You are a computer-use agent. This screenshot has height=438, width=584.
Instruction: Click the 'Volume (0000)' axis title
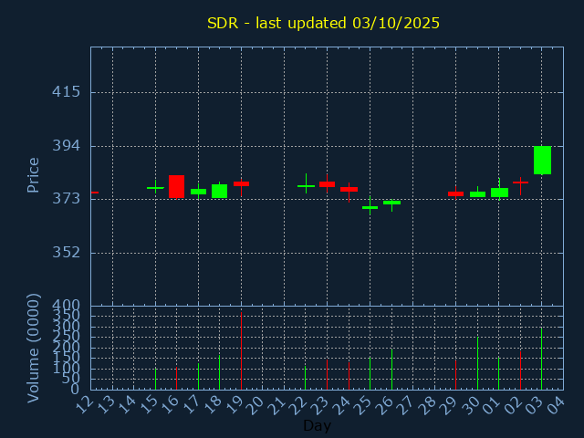coord(34,348)
